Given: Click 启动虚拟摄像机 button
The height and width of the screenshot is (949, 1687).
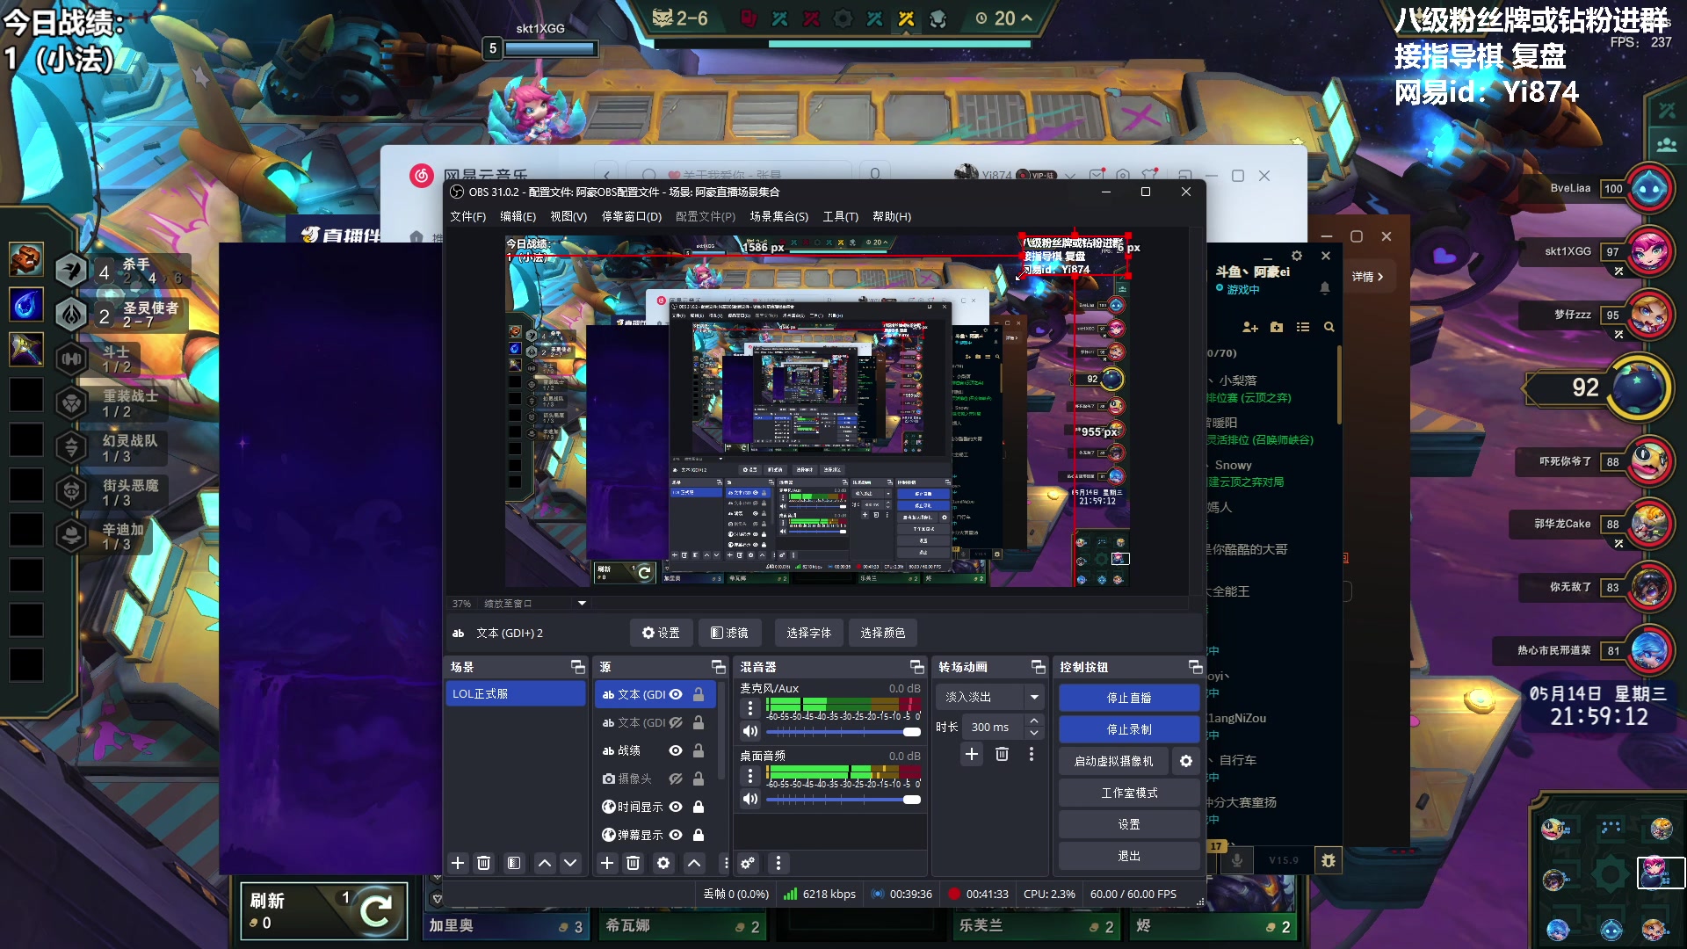Looking at the screenshot, I should (x=1113, y=761).
